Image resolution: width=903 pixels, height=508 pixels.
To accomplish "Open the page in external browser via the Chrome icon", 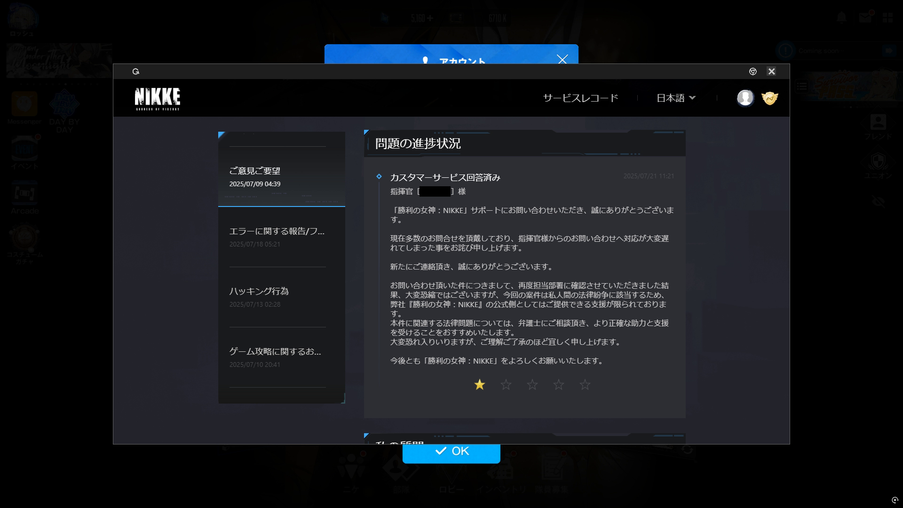I will click(752, 71).
